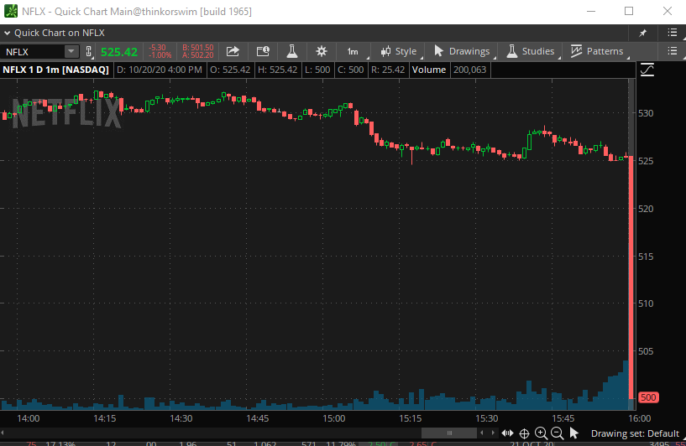Open the Patterns menu
This screenshot has width=686, height=446.
(597, 51)
